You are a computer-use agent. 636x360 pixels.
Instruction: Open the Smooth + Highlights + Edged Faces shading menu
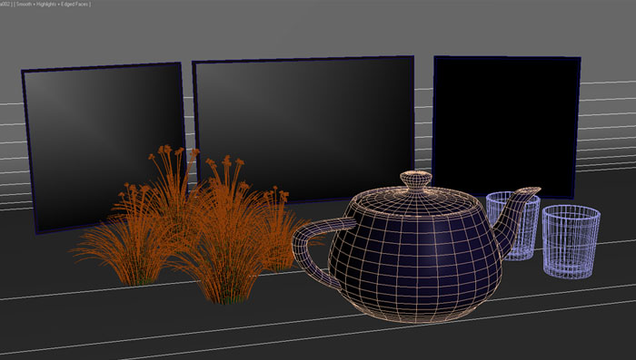pos(53,4)
